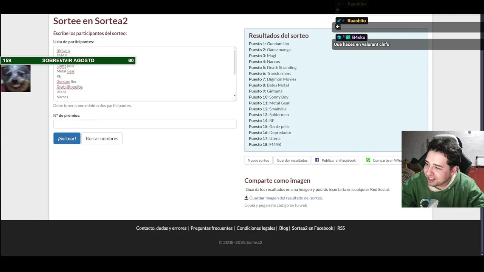484x272 pixels.
Task: Click the Raashito chat username badge
Action: point(356,21)
